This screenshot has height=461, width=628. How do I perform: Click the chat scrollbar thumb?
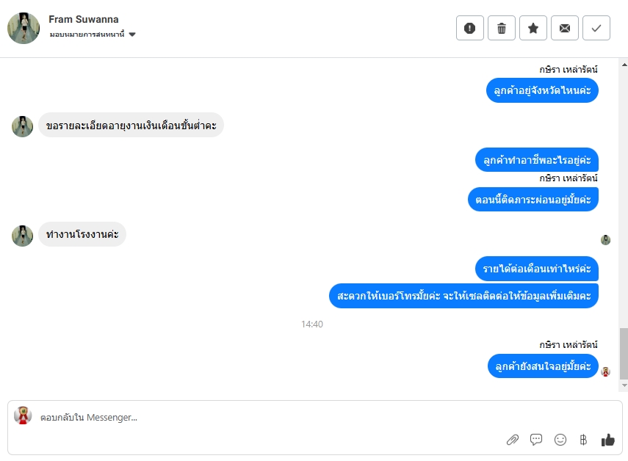(x=624, y=353)
